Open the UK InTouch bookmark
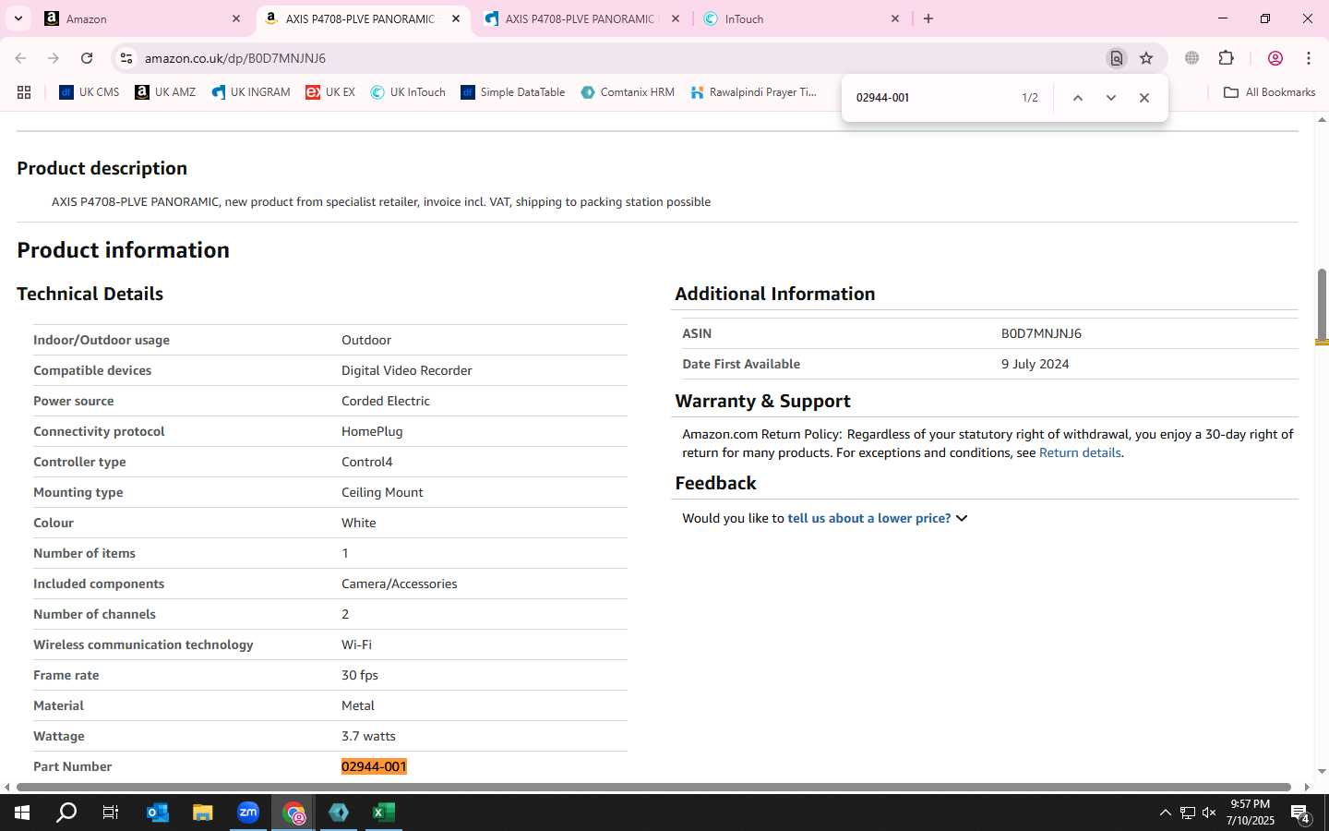The image size is (1329, 831). [408, 92]
